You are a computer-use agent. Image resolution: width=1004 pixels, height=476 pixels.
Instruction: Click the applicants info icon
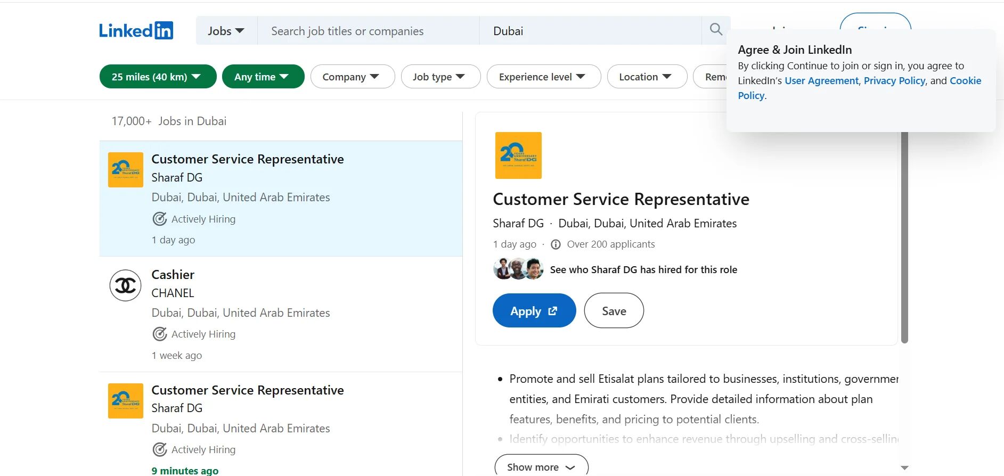point(556,244)
